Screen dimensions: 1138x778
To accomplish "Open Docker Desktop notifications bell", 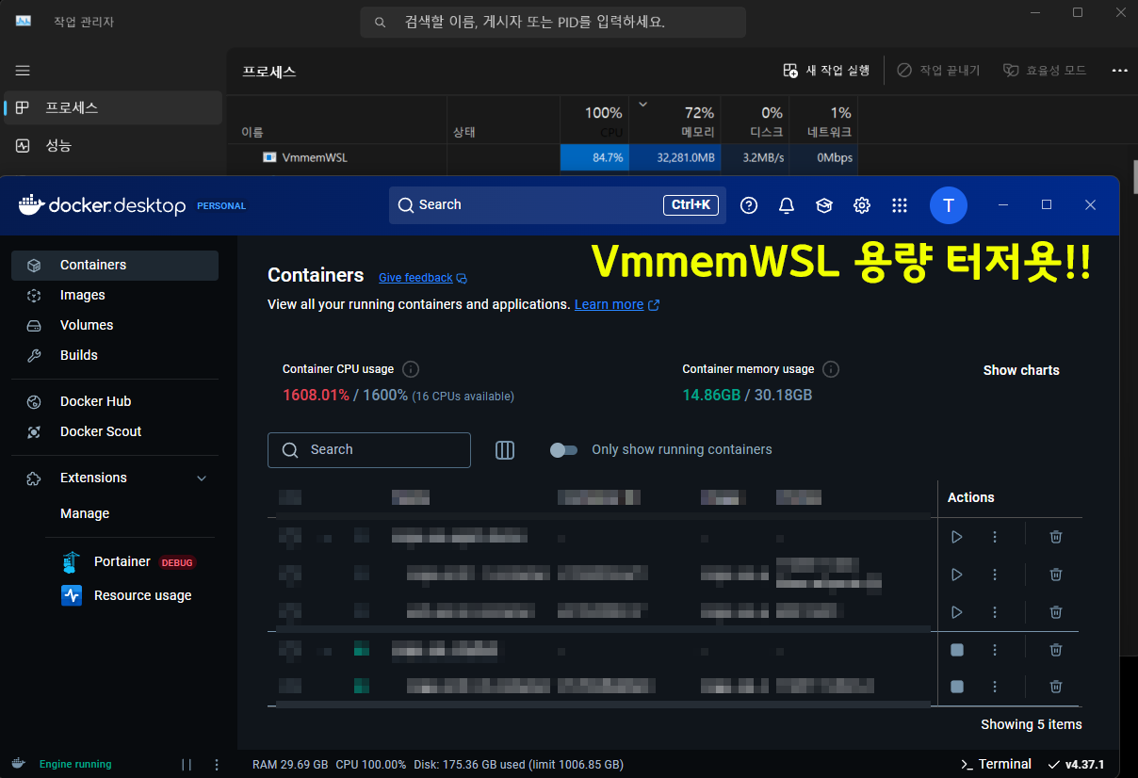I will 787,205.
